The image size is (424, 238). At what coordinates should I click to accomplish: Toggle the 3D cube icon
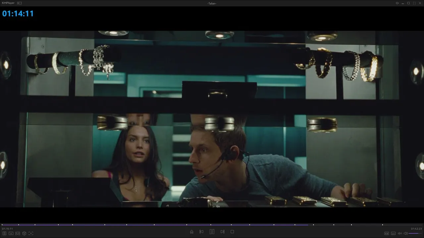pyautogui.click(x=24, y=233)
